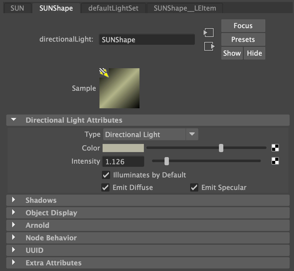Toggle the Illuminates by Default checkbox
Screen dimensions: 294x271
(106, 175)
